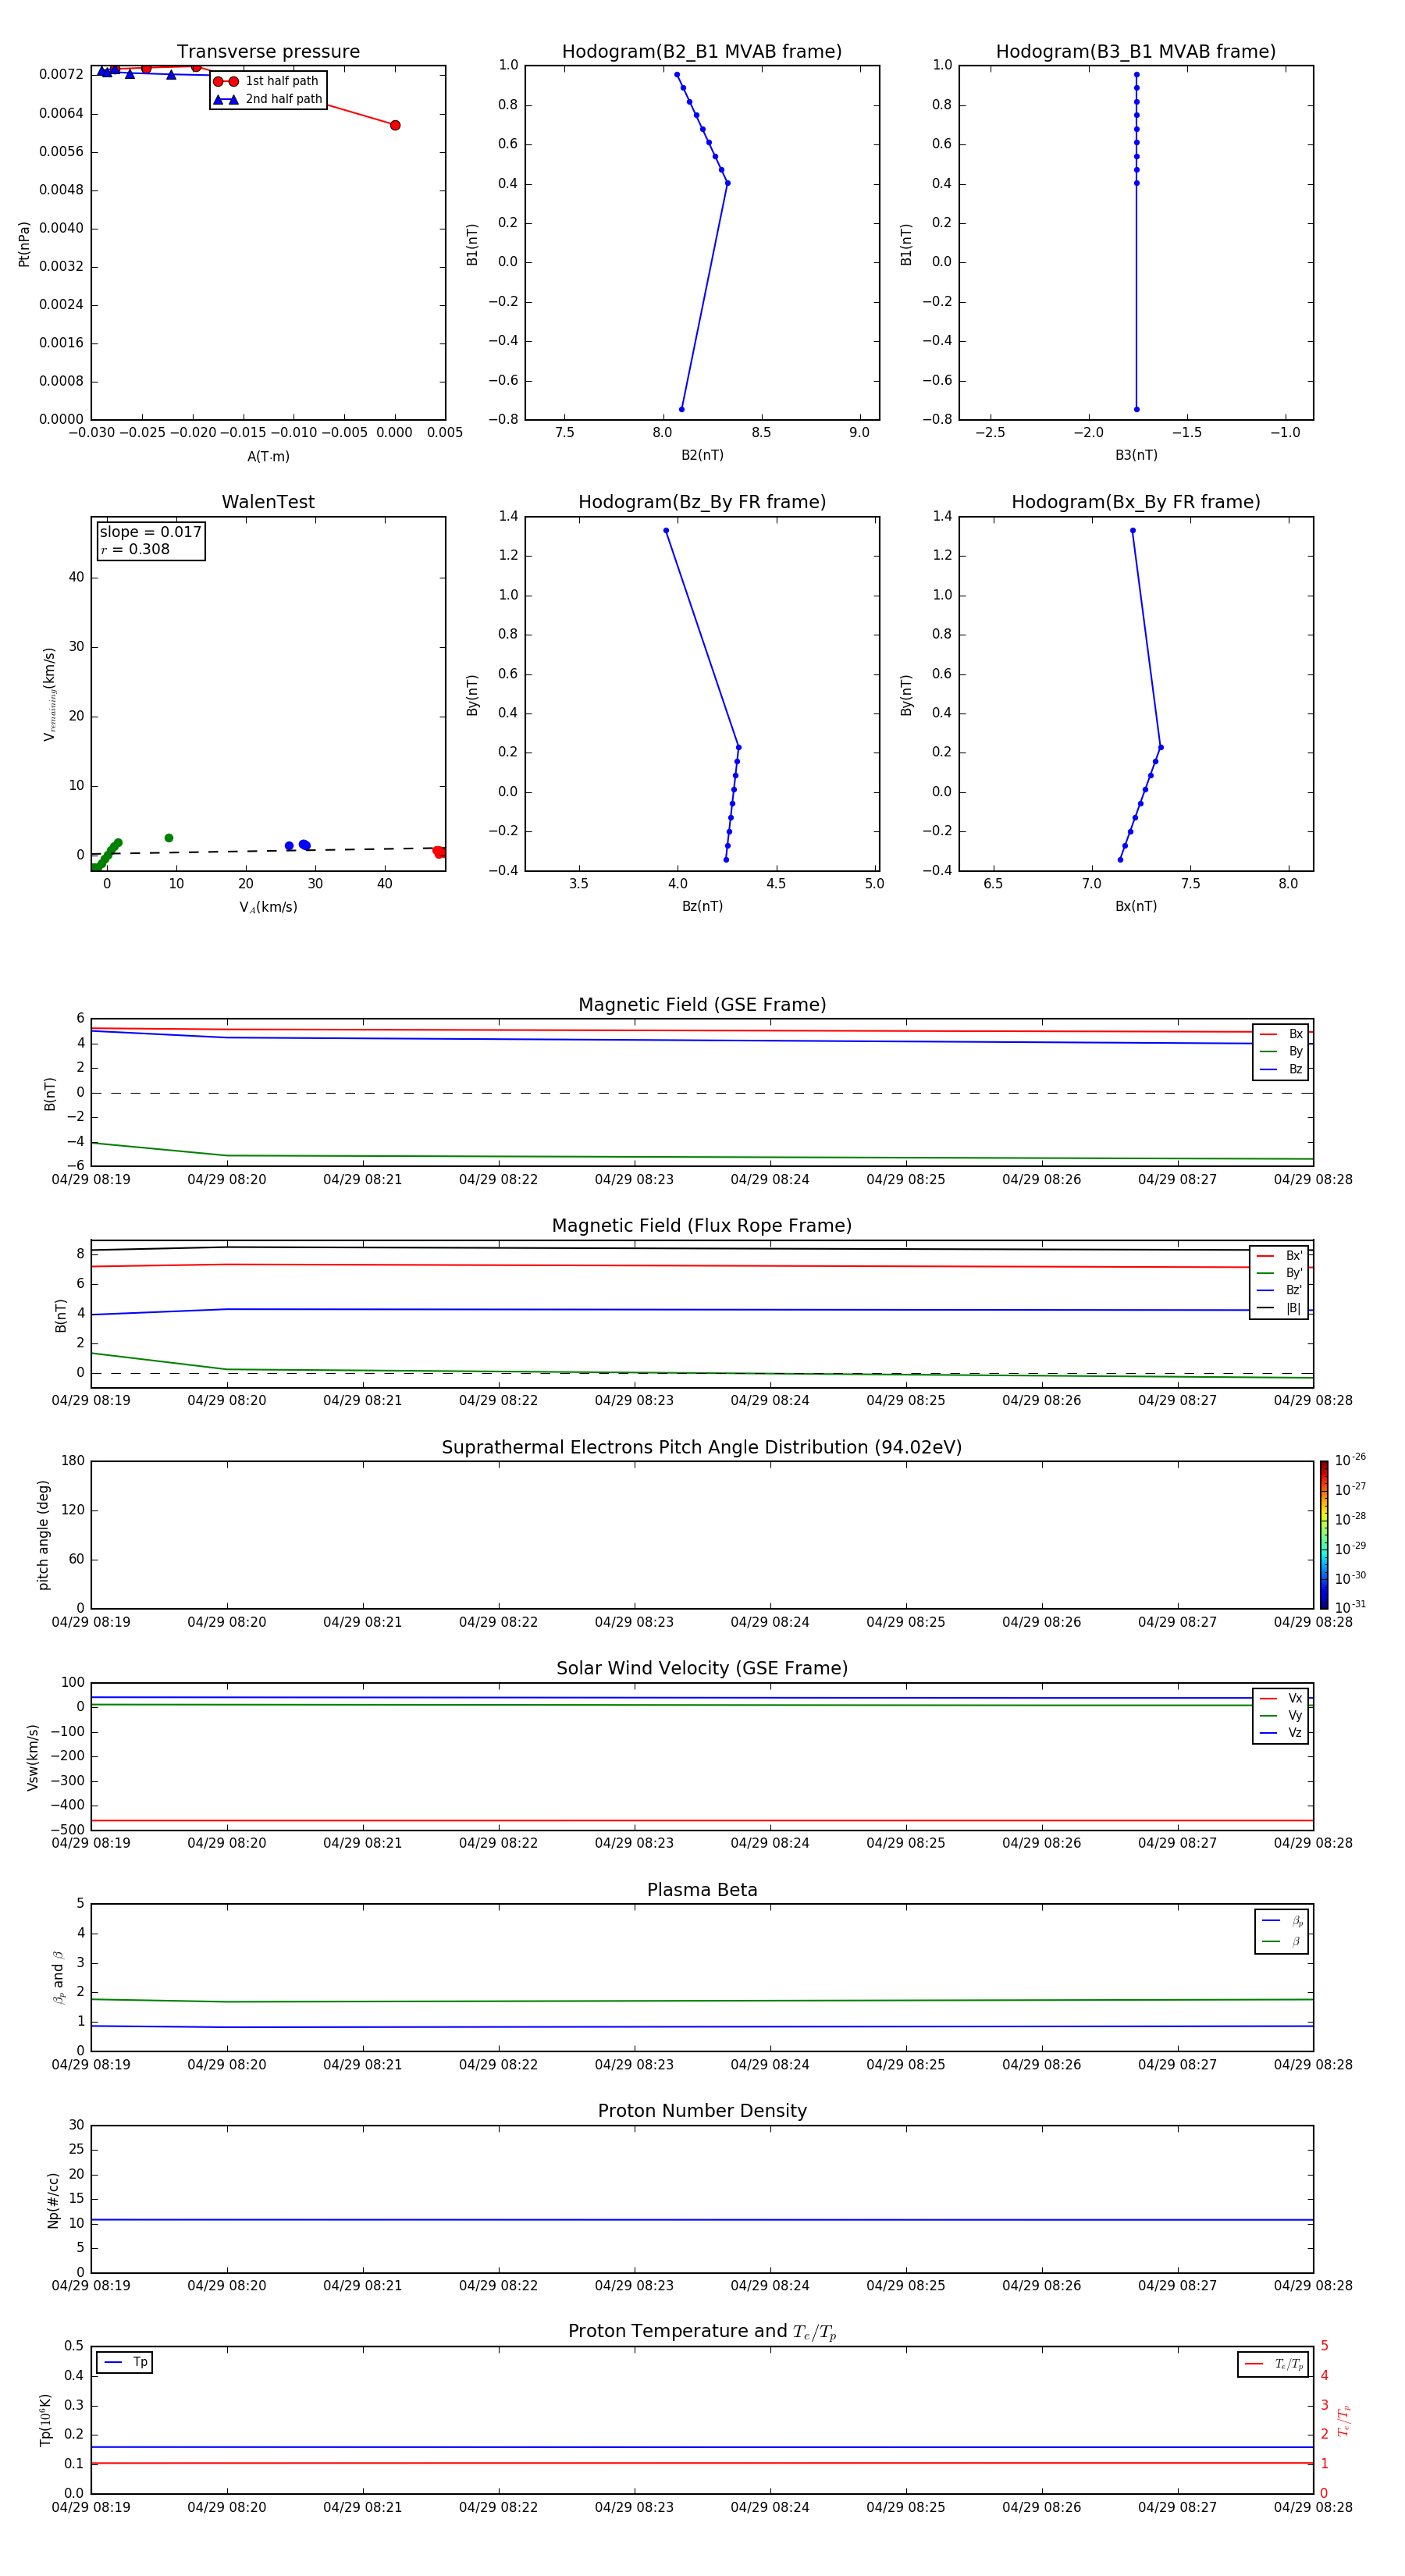Click the Np(#/cc) axis label
The width and height of the screenshot is (1405, 2576).
point(54,2200)
